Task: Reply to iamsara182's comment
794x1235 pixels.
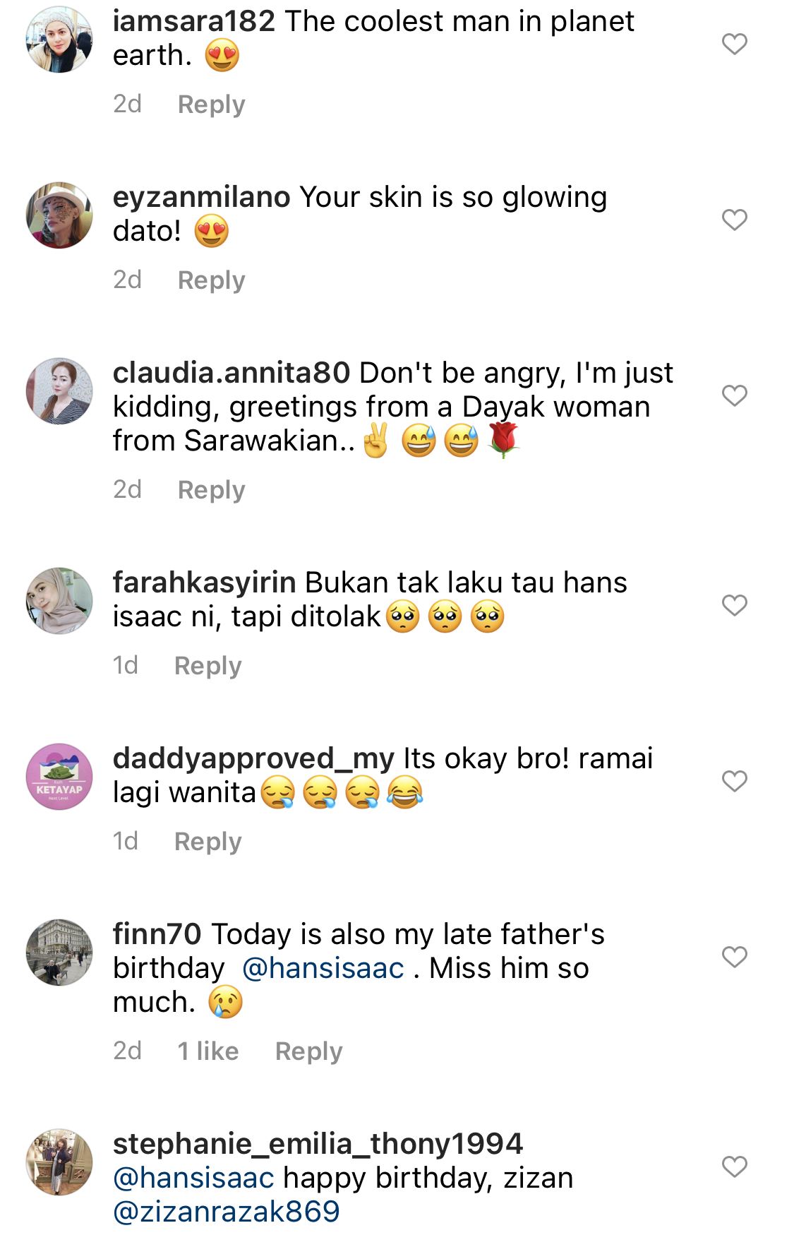Action: click(211, 105)
